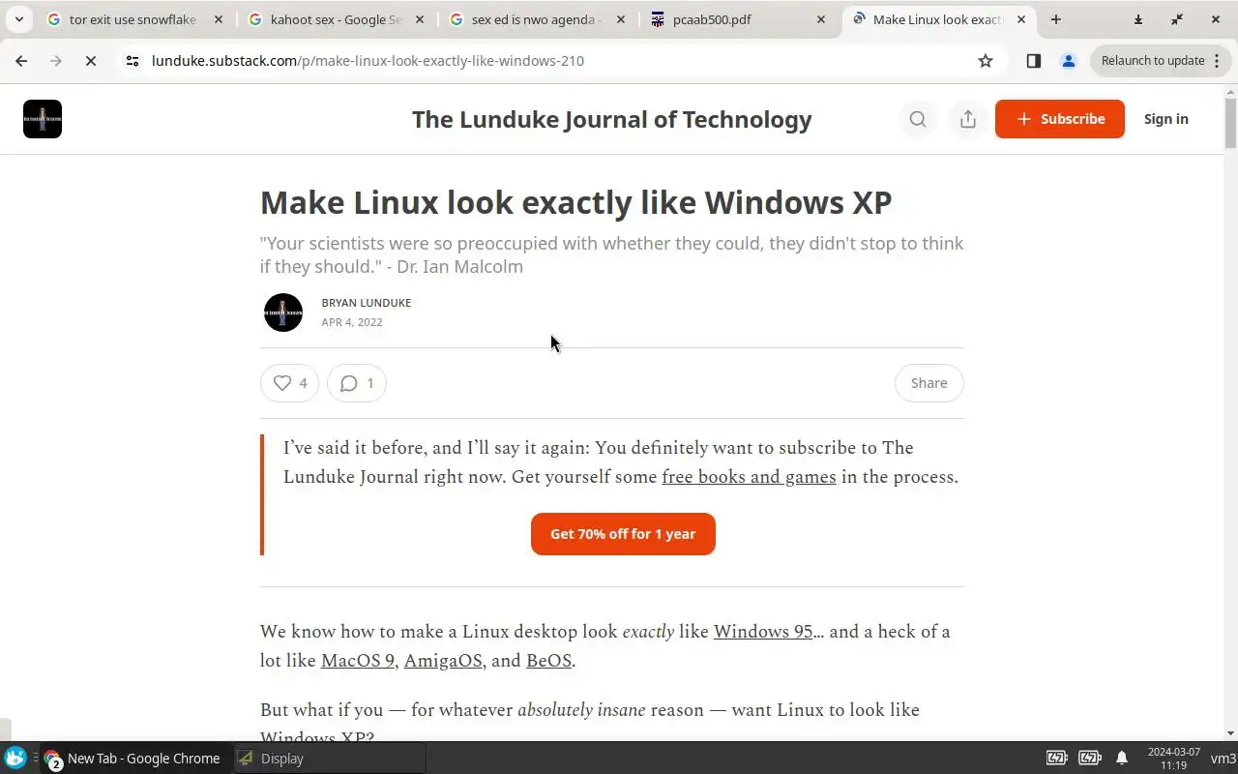1238x774 pixels.
Task: Open the share upload icon in header
Action: [x=967, y=119]
